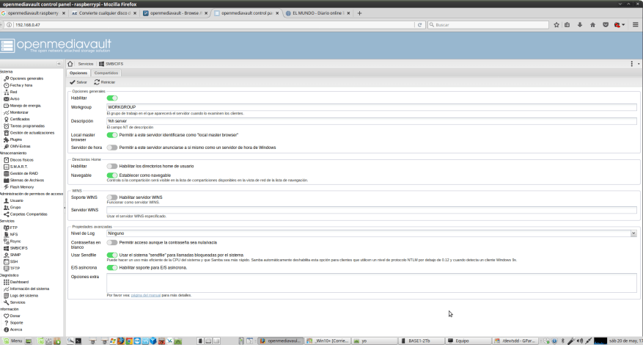Click the Salvar button
The image size is (643, 345).
pos(78,82)
